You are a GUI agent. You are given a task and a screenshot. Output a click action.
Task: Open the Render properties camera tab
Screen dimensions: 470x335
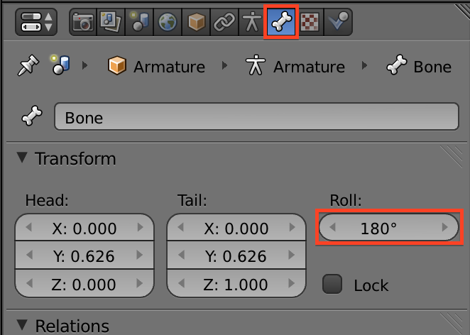(84, 23)
